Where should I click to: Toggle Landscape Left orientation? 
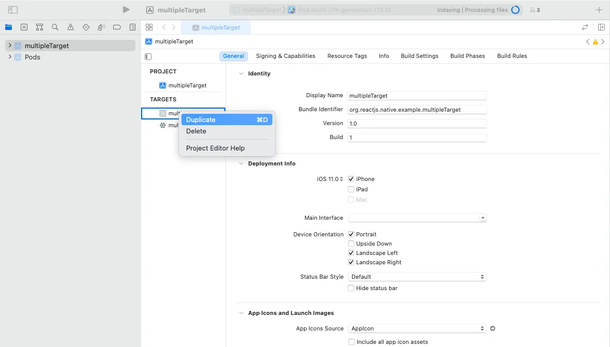point(351,253)
